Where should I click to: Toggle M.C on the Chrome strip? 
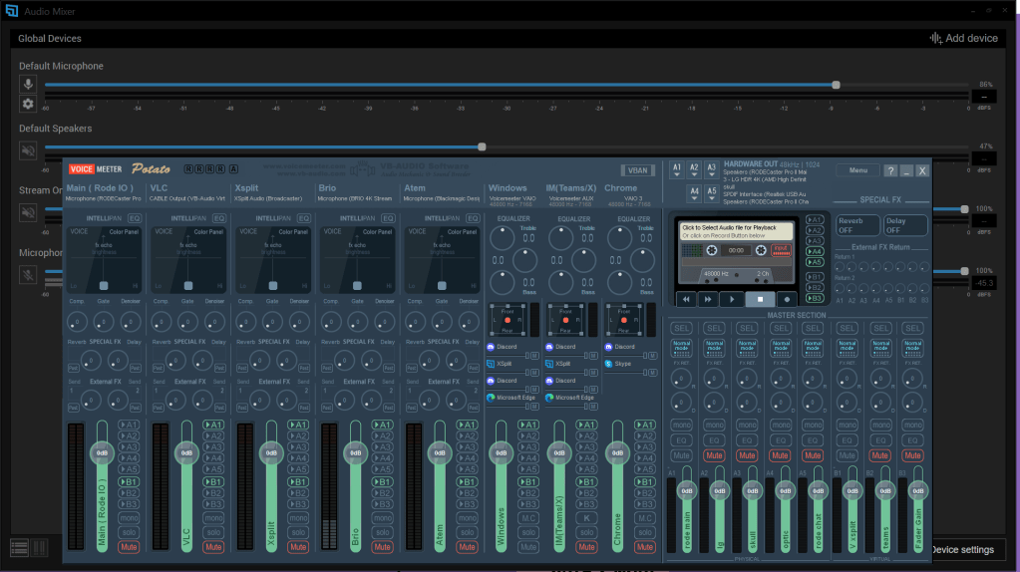coord(645,518)
